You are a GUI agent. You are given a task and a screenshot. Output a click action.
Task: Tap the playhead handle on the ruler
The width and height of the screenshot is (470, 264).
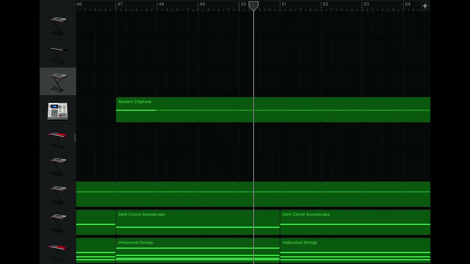pos(253,5)
